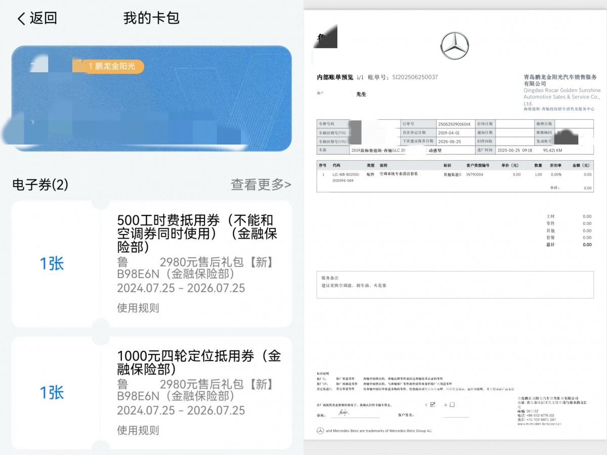
Task: Open the blue 鹏龙金阳光 membership card
Action: point(152,99)
